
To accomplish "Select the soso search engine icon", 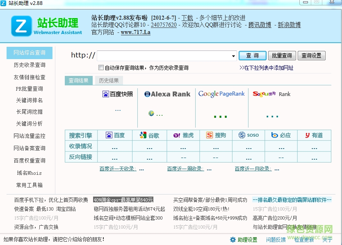I will pyautogui.click(x=243, y=135).
